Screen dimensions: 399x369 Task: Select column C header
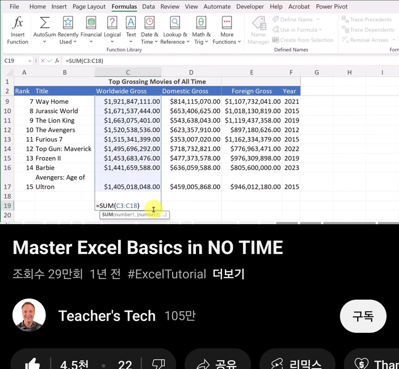128,73
